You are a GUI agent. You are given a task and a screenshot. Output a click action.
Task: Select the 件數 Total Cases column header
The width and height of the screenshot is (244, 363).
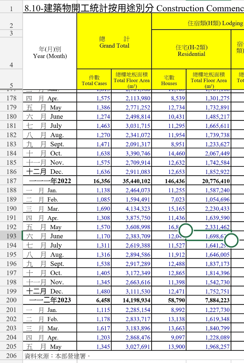click(94, 80)
